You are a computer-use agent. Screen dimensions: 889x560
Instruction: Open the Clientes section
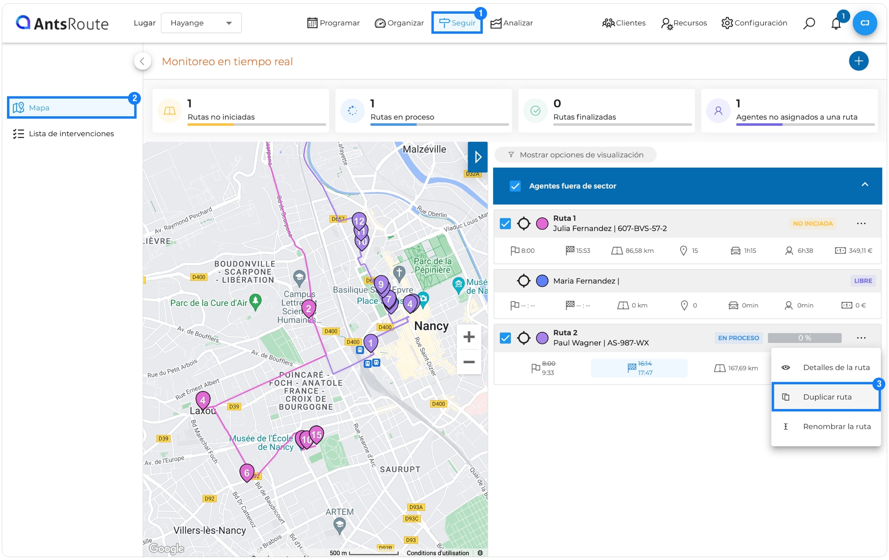[x=623, y=23]
